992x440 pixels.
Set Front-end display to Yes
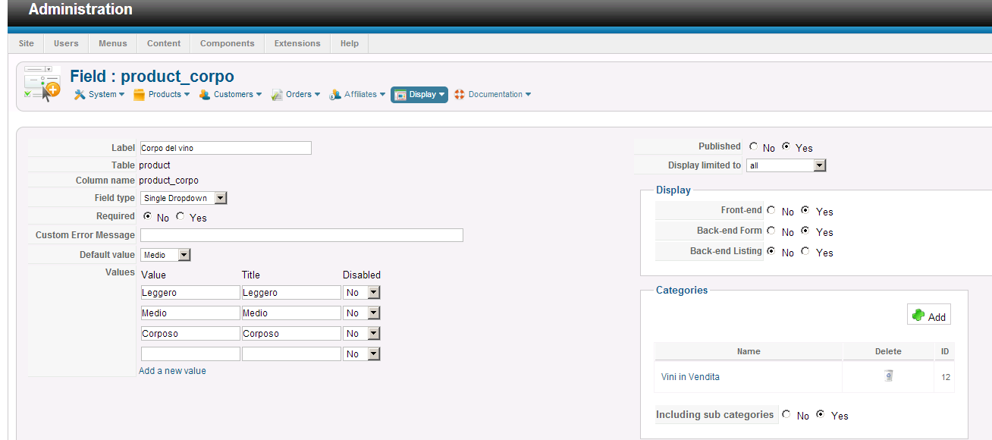click(x=805, y=210)
